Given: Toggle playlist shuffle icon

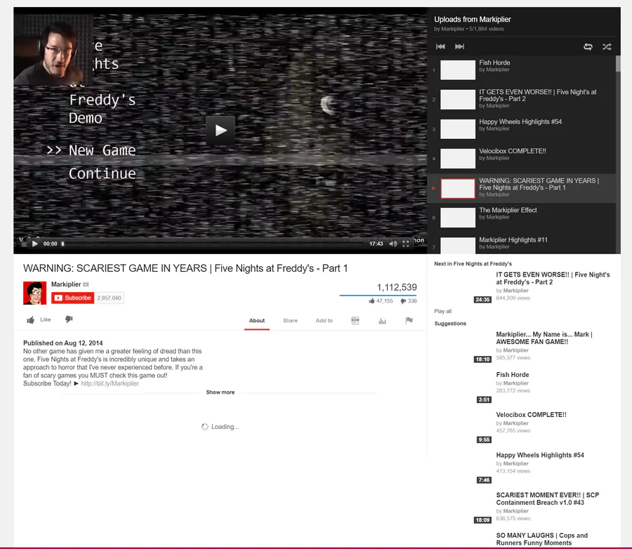Looking at the screenshot, I should click(x=607, y=47).
